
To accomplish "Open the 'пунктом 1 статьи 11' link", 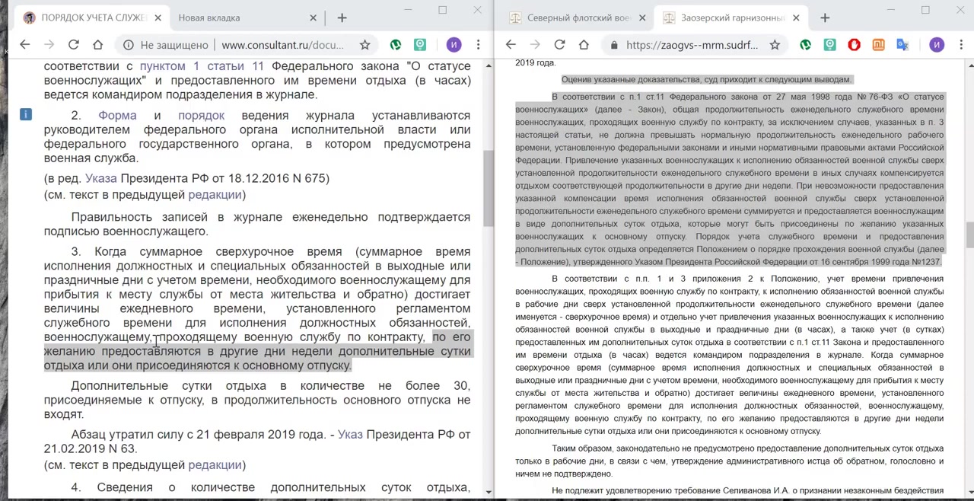I will [202, 66].
